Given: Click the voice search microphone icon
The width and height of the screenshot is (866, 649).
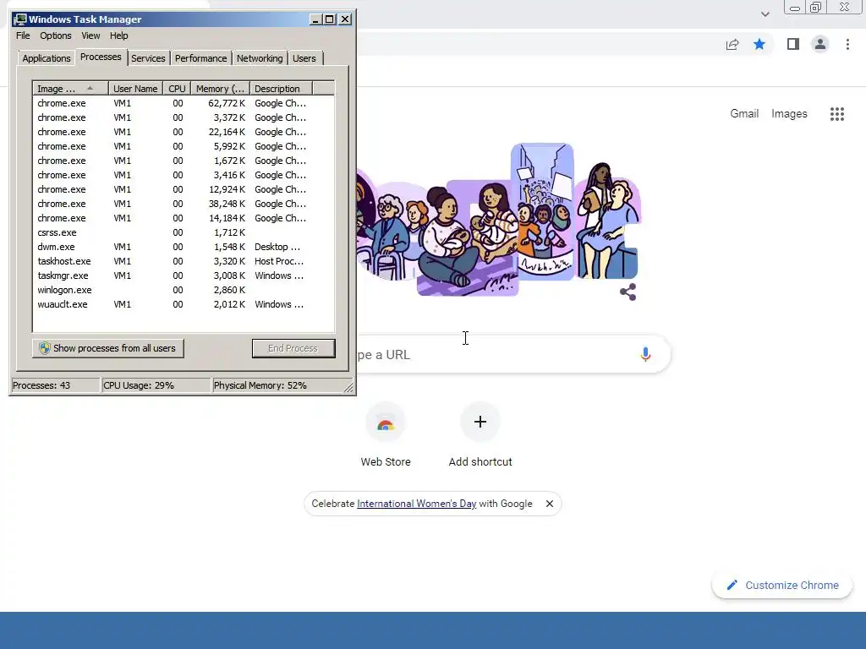Looking at the screenshot, I should tap(645, 354).
